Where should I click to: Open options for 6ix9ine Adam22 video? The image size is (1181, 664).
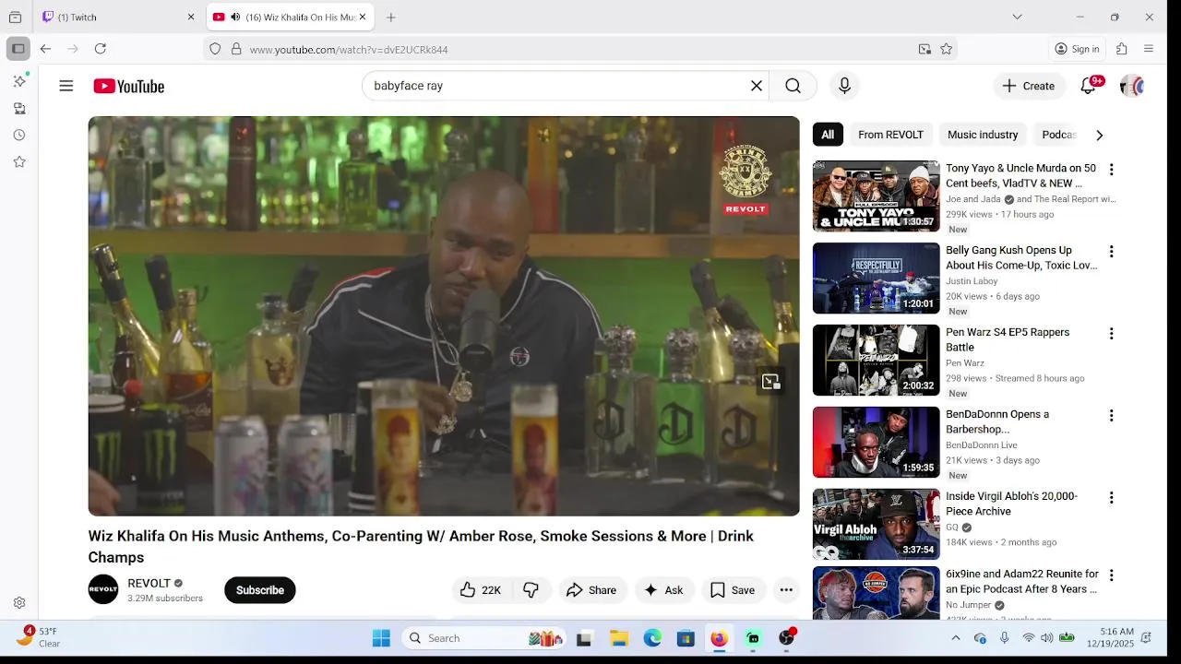click(1111, 575)
